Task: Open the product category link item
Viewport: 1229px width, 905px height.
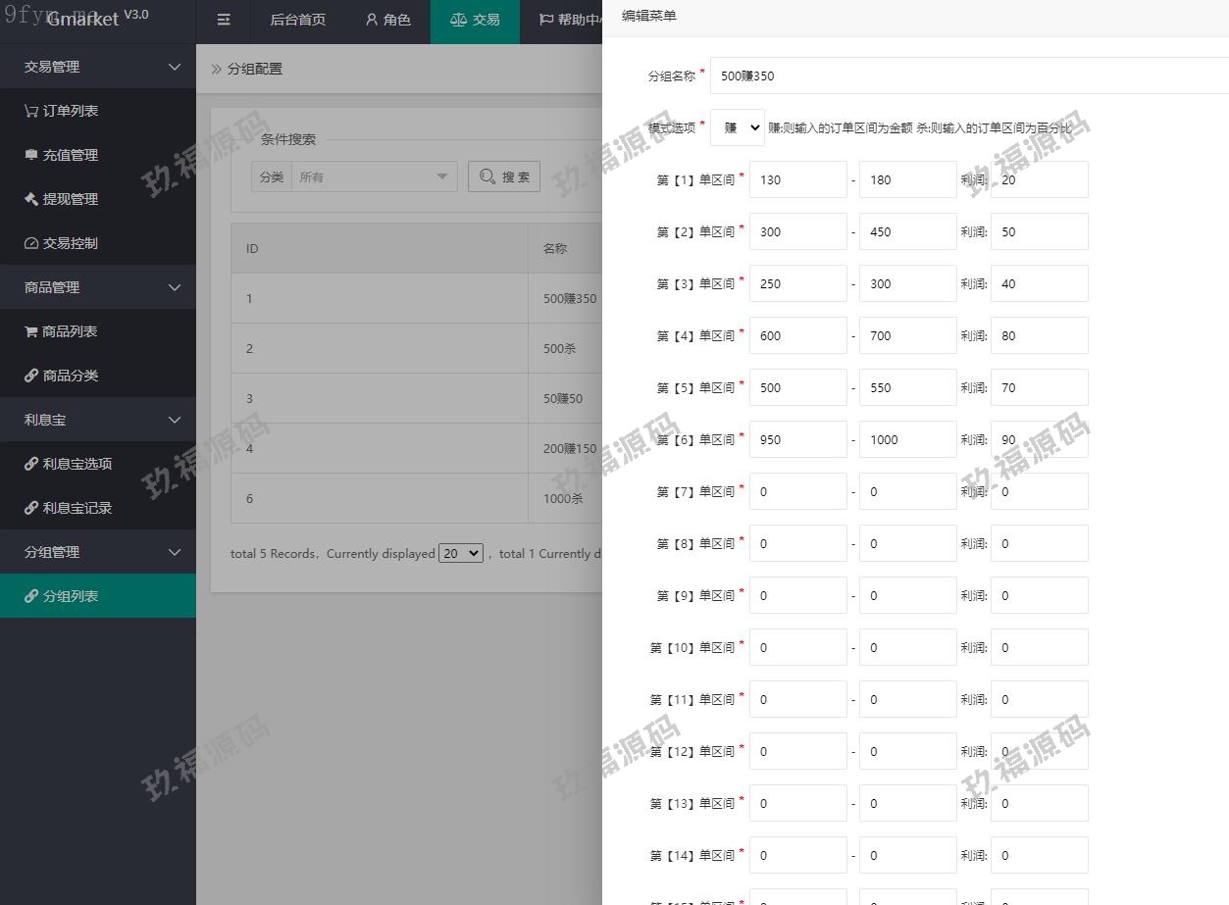Action: tap(61, 376)
